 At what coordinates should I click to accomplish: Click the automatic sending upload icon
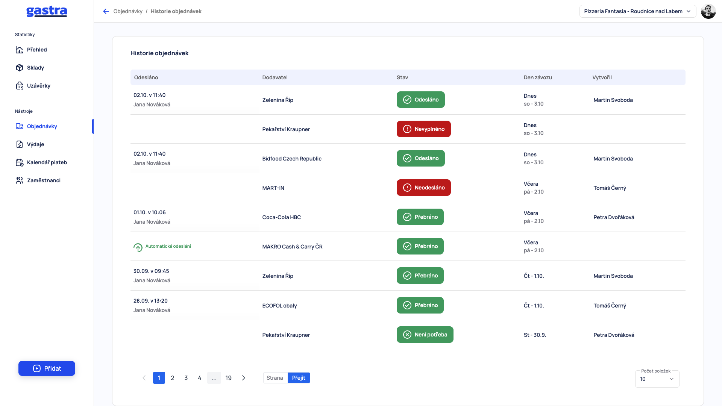tap(138, 247)
